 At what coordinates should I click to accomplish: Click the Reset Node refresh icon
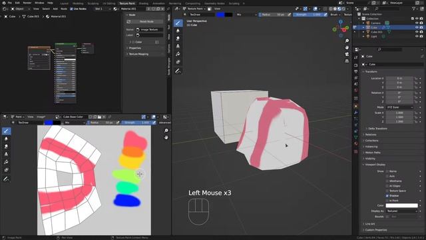[x=128, y=21]
